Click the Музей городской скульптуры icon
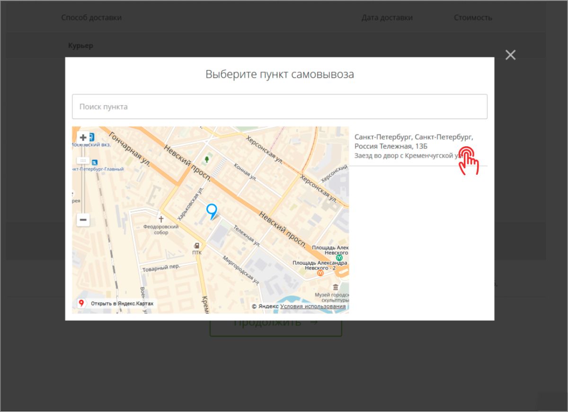Viewport: 568px width, 412px height. coord(336,287)
